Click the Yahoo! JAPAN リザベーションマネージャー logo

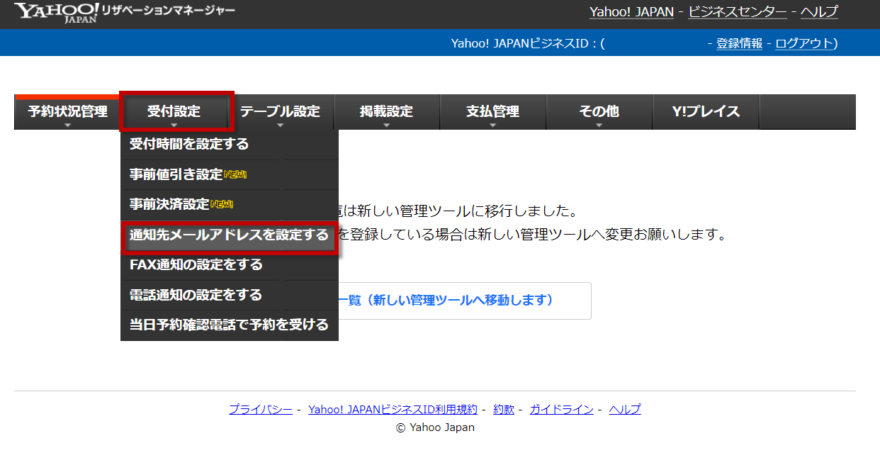125,13
